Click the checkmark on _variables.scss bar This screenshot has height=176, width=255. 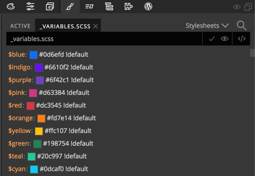coord(212,39)
